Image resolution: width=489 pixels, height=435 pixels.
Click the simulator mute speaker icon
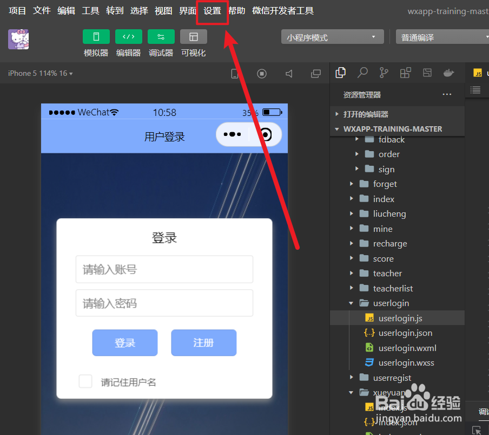(x=289, y=74)
